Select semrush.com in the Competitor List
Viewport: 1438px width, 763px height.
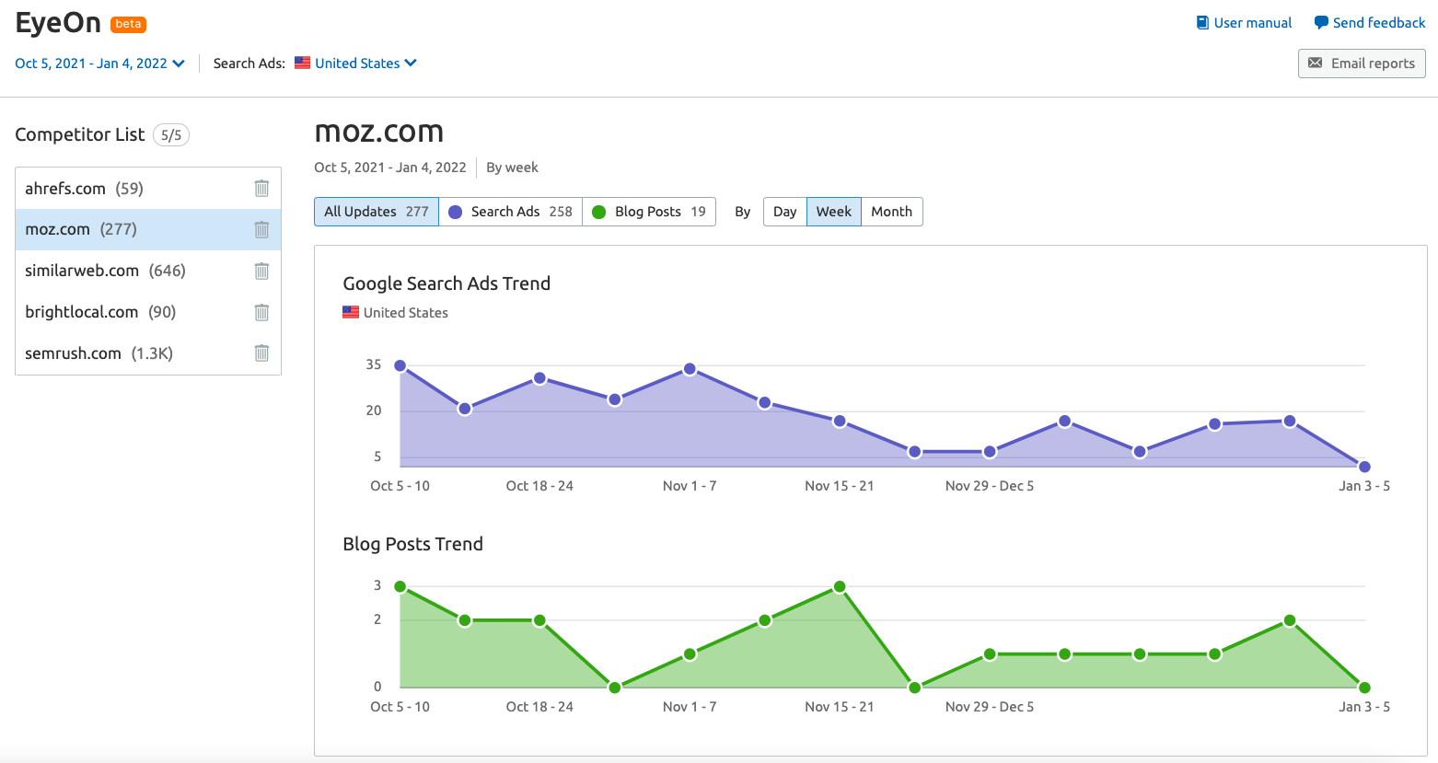point(148,353)
